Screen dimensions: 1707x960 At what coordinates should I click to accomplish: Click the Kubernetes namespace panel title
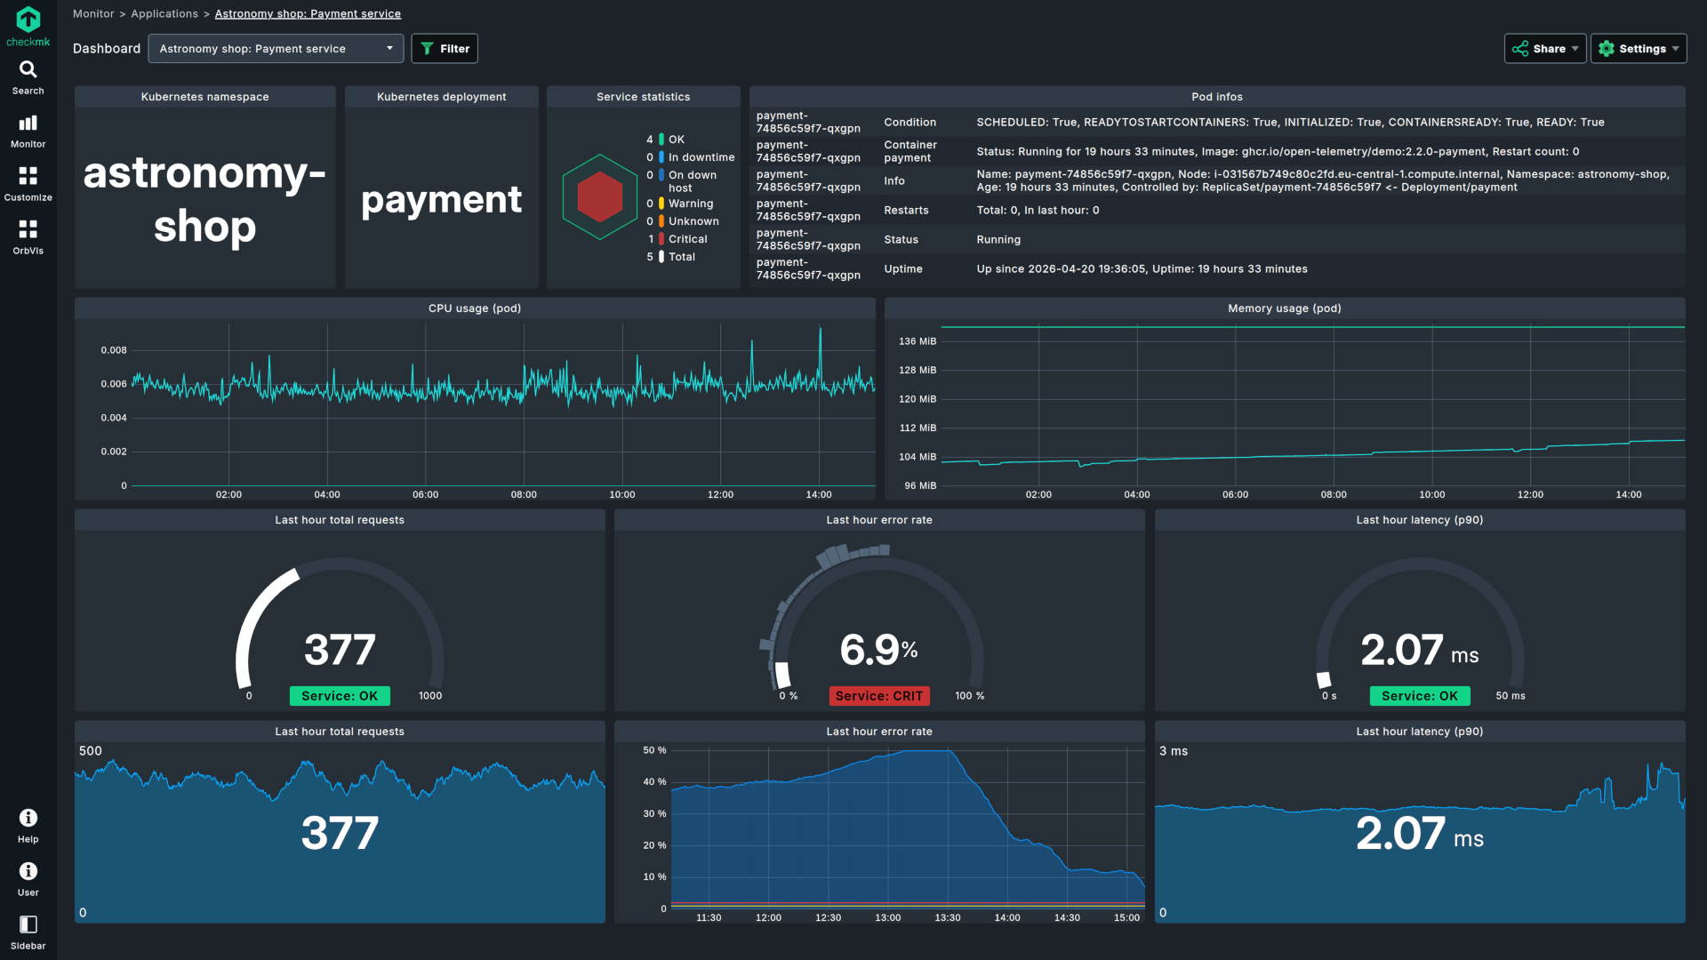(205, 97)
